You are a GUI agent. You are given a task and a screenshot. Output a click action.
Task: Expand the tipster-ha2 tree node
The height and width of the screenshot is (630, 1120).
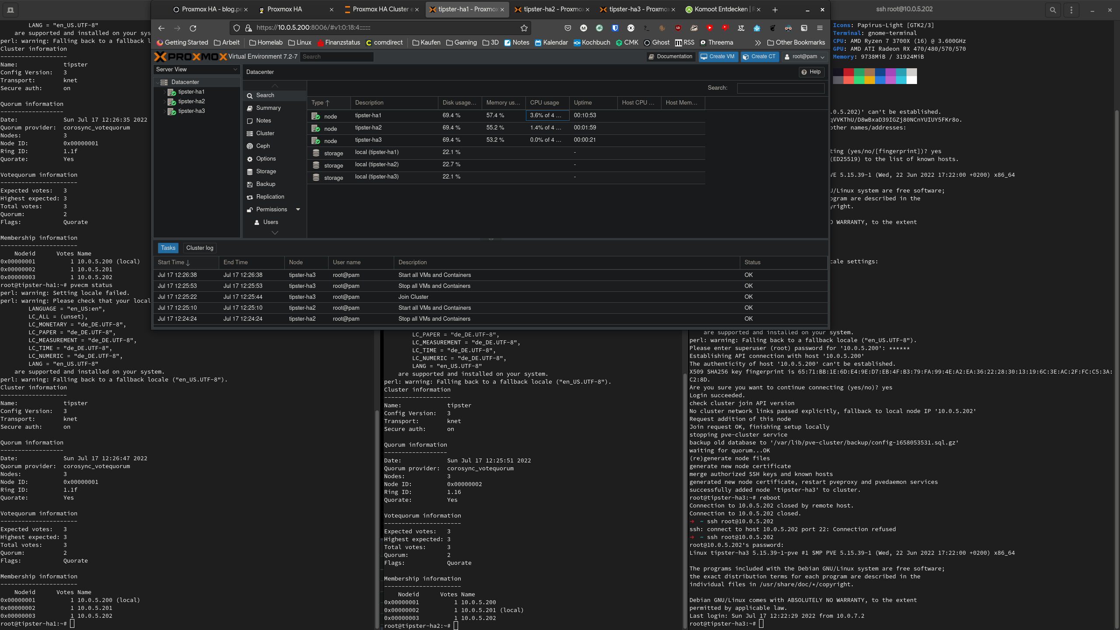point(165,101)
